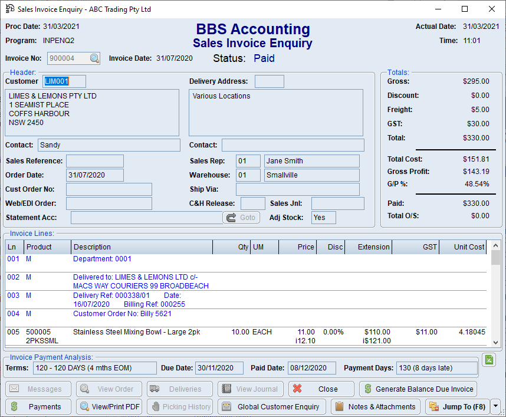Click the enquiry icon on Global Customer Enquiry
Screen dimensions: 506x417
click(226, 407)
